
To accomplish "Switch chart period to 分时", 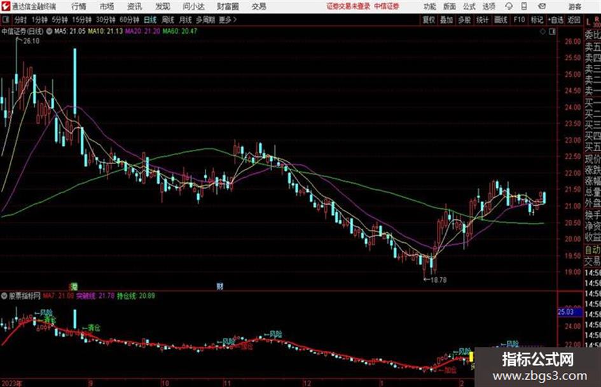I will tap(21, 20).
